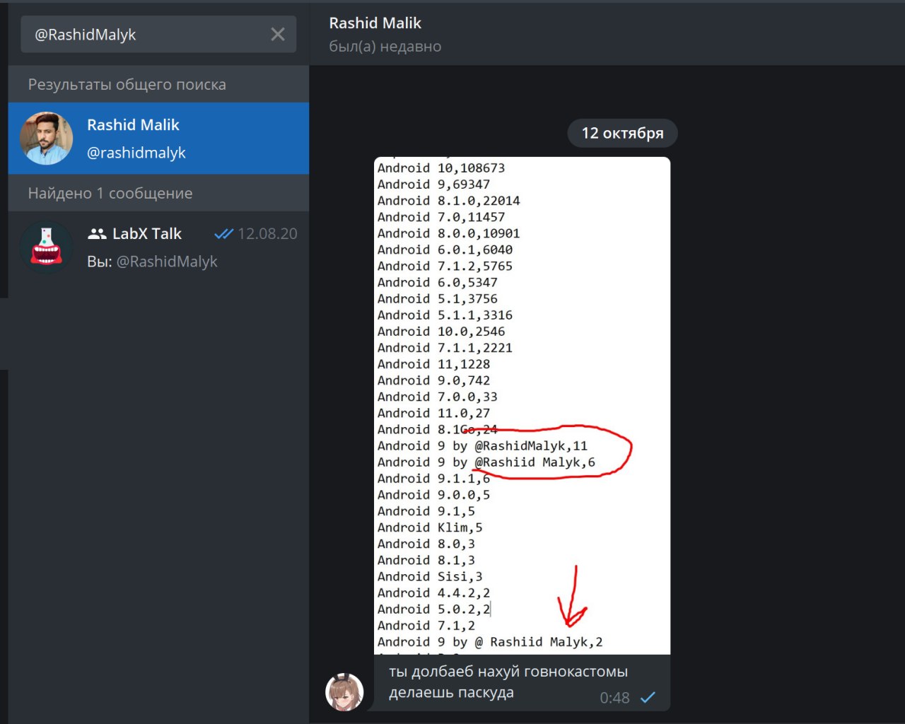Click the sender's anime avatar next to message

[344, 691]
